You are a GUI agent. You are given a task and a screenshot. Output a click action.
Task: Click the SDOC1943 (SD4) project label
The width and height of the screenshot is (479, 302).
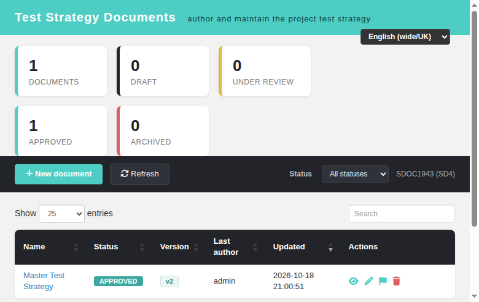[x=426, y=174]
